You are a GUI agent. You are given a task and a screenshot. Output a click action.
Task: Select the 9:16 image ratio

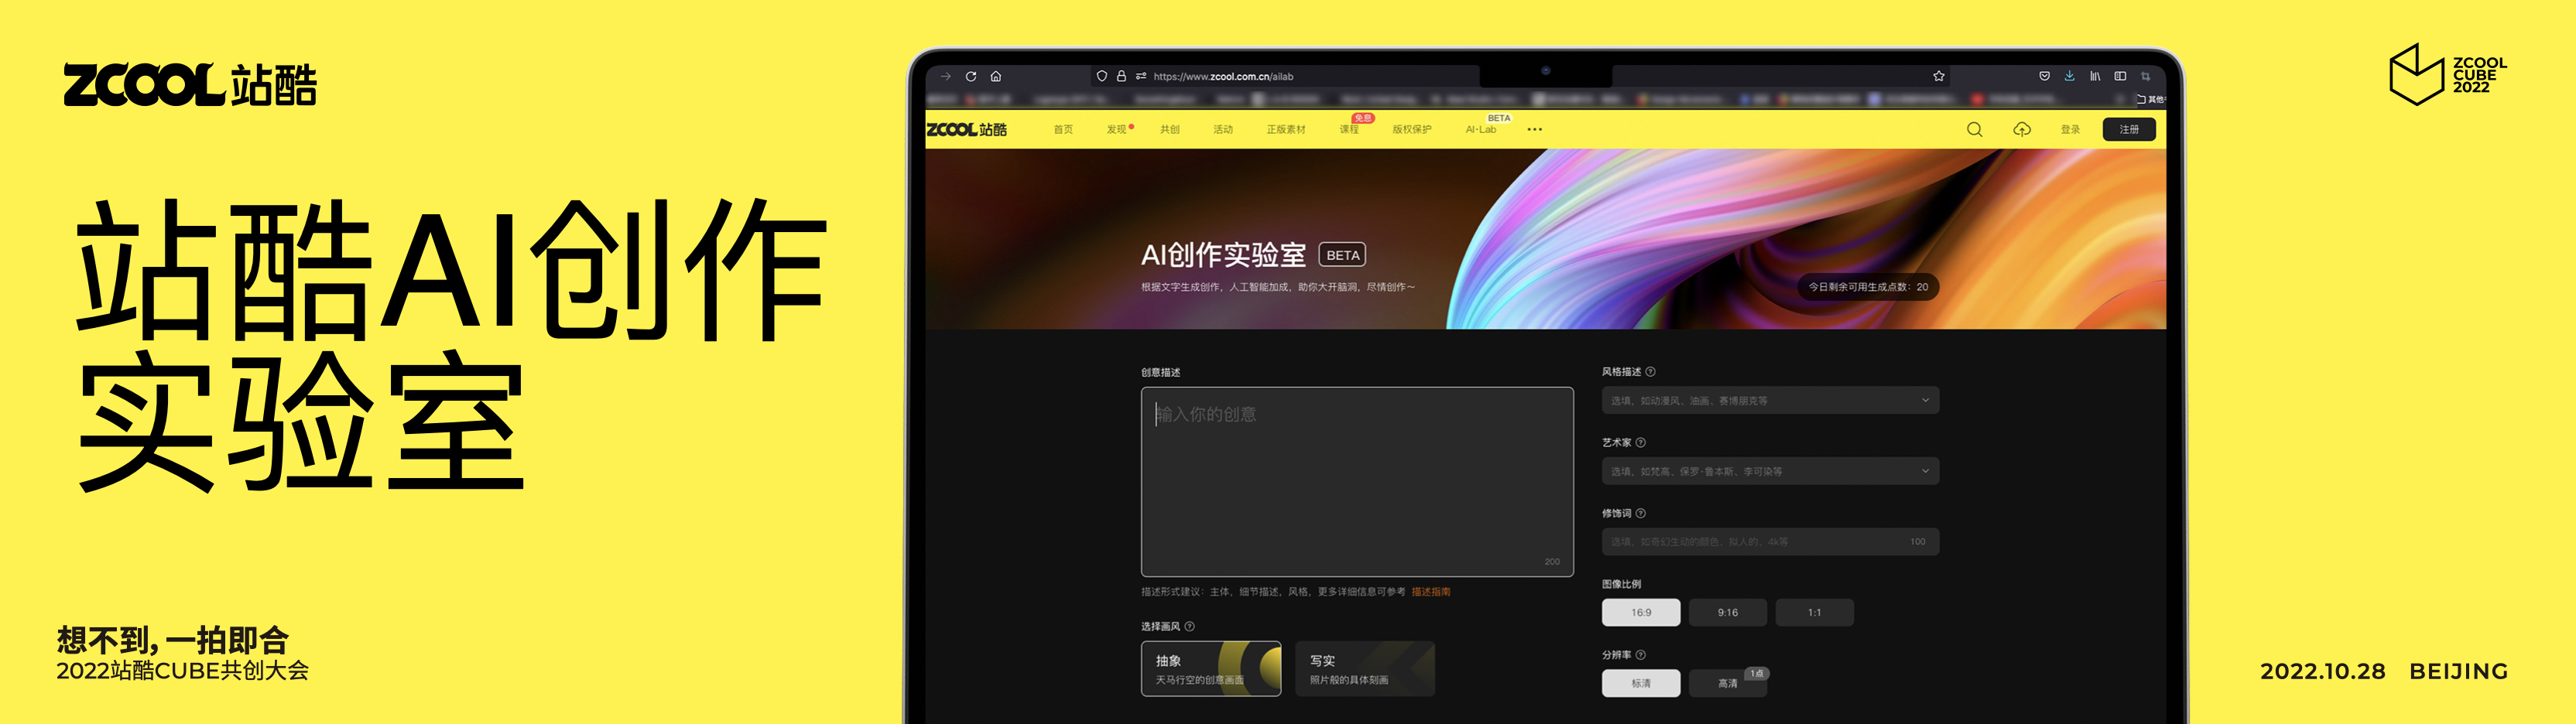pyautogui.click(x=1728, y=613)
